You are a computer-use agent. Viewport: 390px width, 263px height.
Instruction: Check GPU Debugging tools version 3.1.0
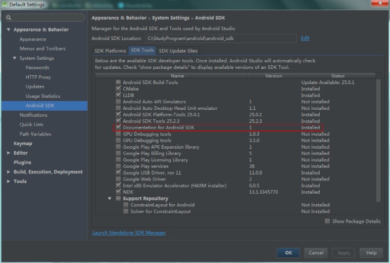(118, 141)
